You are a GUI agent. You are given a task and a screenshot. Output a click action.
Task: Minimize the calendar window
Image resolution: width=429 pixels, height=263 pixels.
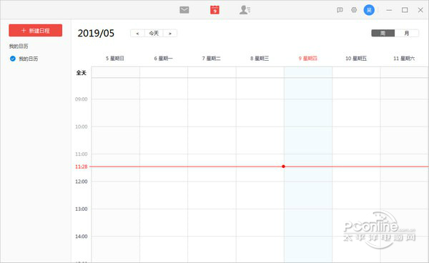[389, 10]
